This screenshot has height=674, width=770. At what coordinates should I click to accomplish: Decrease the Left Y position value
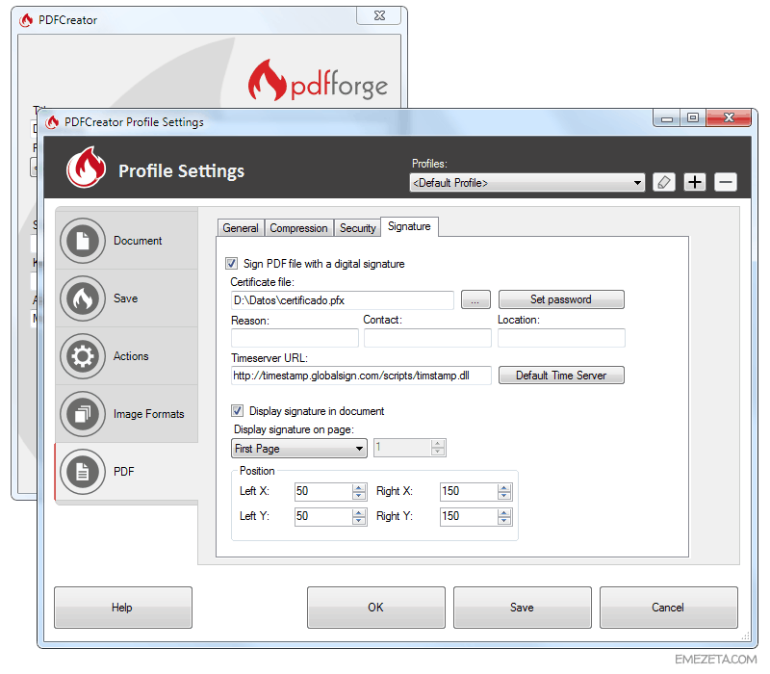tap(359, 520)
